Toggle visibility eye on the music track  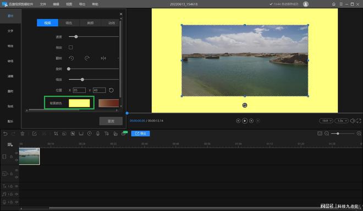coord(16,194)
